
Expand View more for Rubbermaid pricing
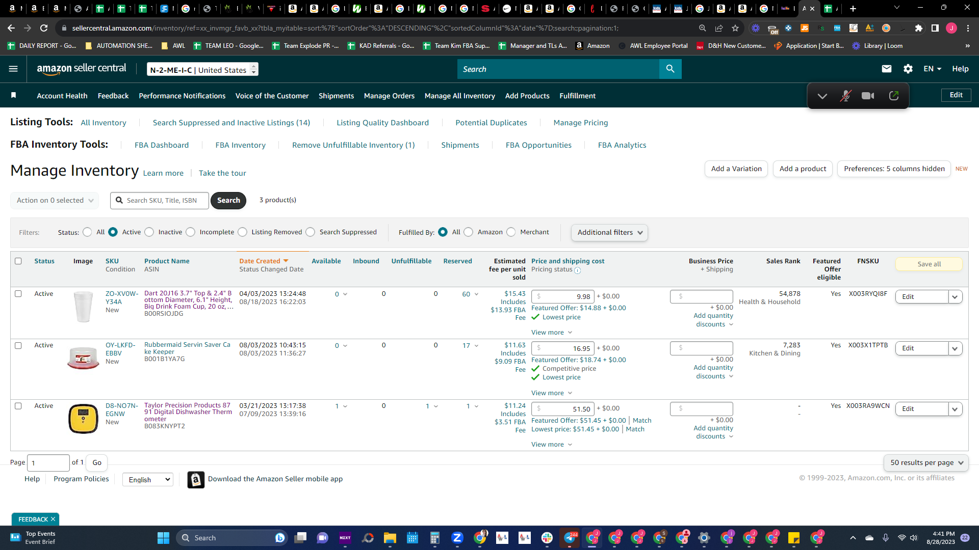(552, 393)
